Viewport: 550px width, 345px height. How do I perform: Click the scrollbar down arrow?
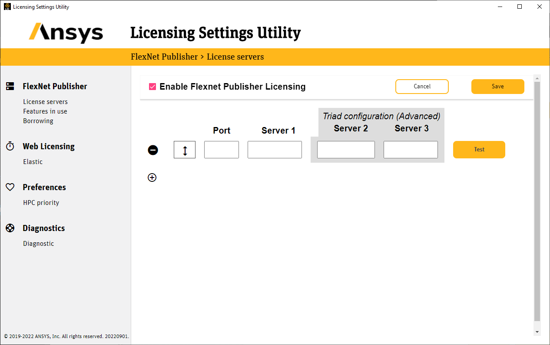point(537,332)
